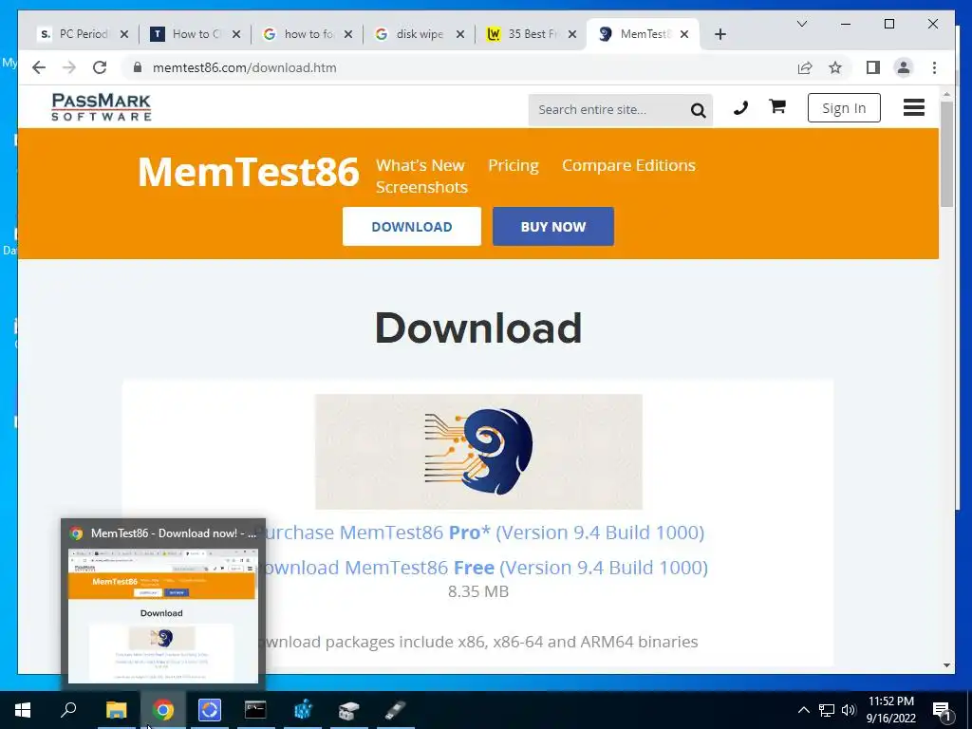Open taskbar search magnifier
The width and height of the screenshot is (972, 729).
[68, 710]
